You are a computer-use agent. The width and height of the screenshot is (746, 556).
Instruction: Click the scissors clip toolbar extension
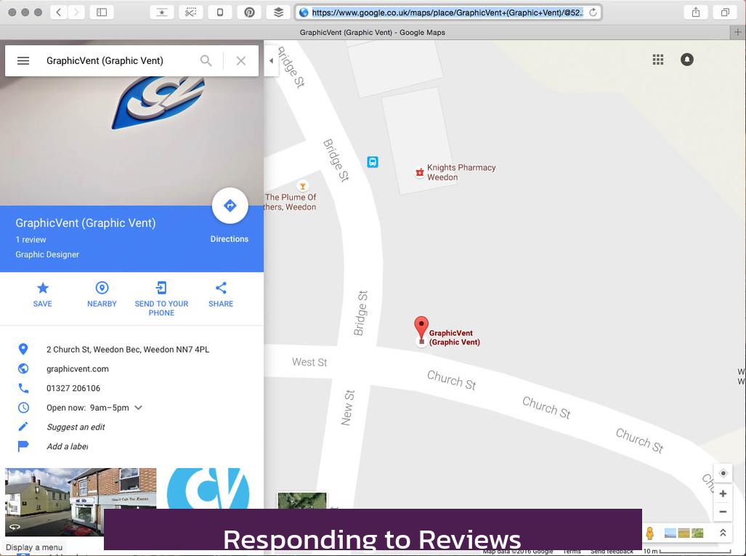[x=191, y=12]
